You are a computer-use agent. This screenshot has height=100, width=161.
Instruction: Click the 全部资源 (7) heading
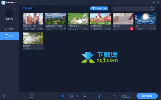point(29,8)
